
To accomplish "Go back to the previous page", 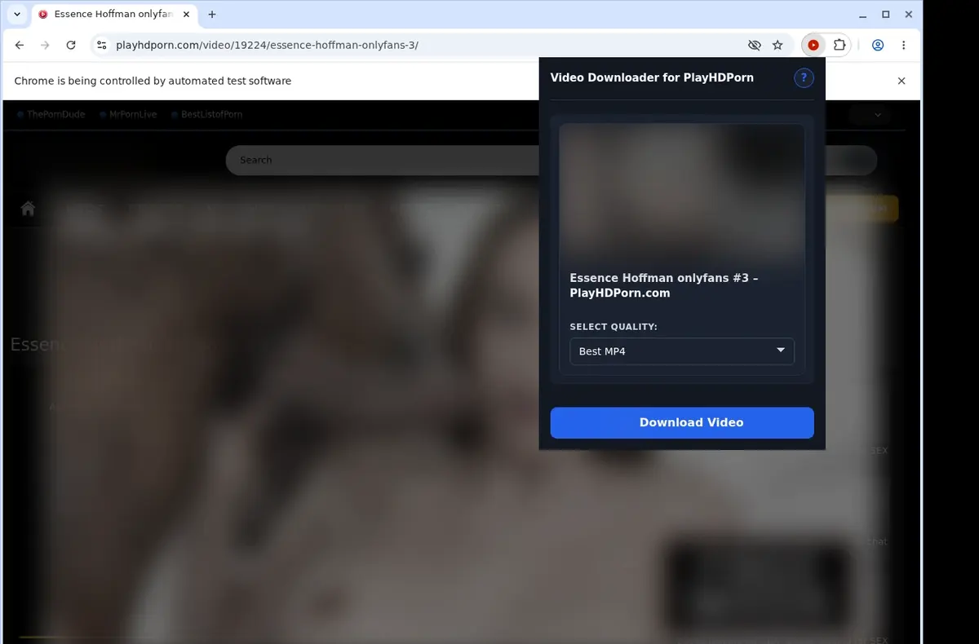I will (x=20, y=46).
